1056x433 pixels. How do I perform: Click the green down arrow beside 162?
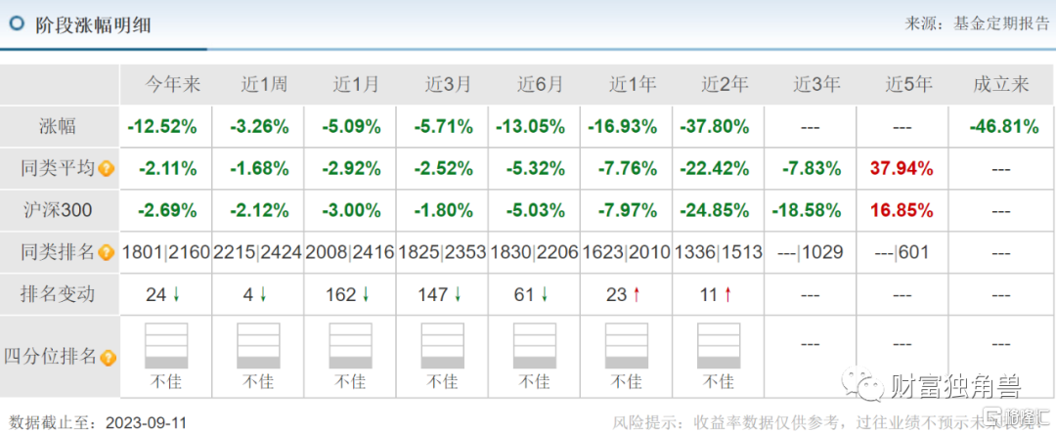[x=366, y=294]
